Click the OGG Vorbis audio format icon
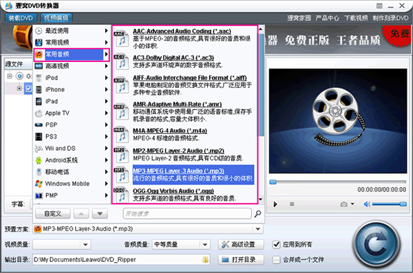This screenshot has height=273, width=413. [121, 195]
